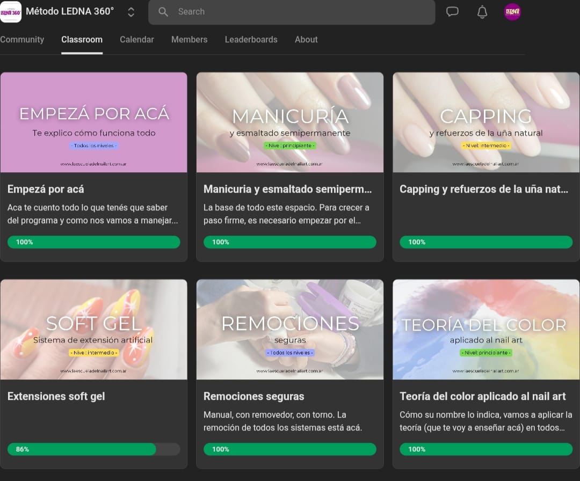580x481 pixels.
Task: Switch to the Community tab
Action: pyautogui.click(x=22, y=40)
